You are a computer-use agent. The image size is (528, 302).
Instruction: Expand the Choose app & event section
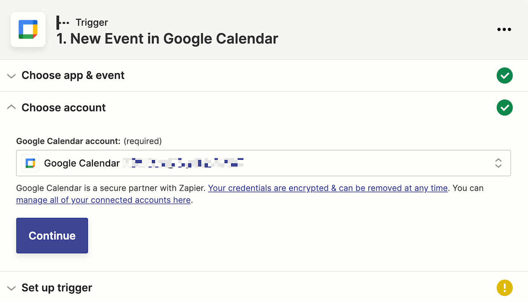point(11,76)
